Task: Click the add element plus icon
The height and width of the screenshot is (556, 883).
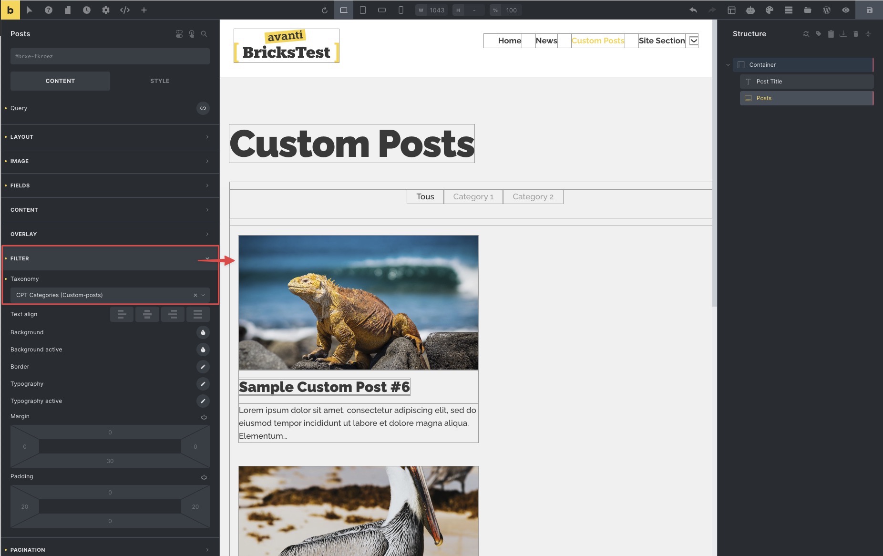Action: coord(144,10)
